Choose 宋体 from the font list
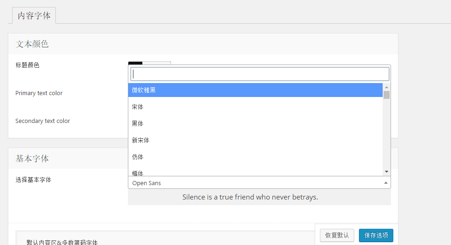 pos(255,107)
